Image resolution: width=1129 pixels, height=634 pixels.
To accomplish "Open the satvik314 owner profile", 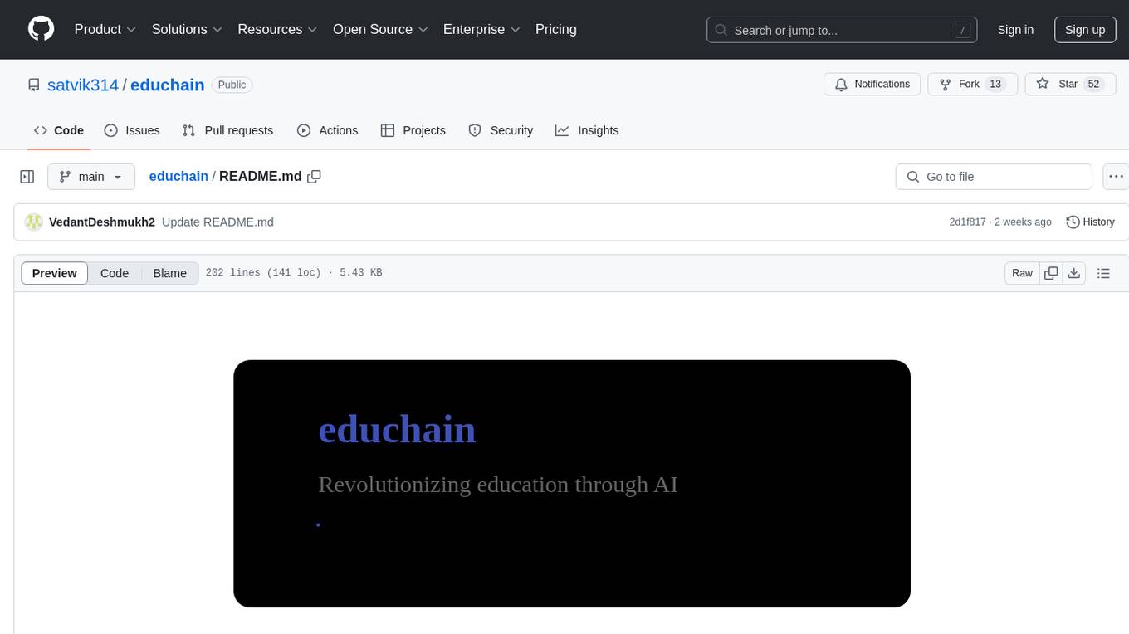I will pyautogui.click(x=83, y=85).
